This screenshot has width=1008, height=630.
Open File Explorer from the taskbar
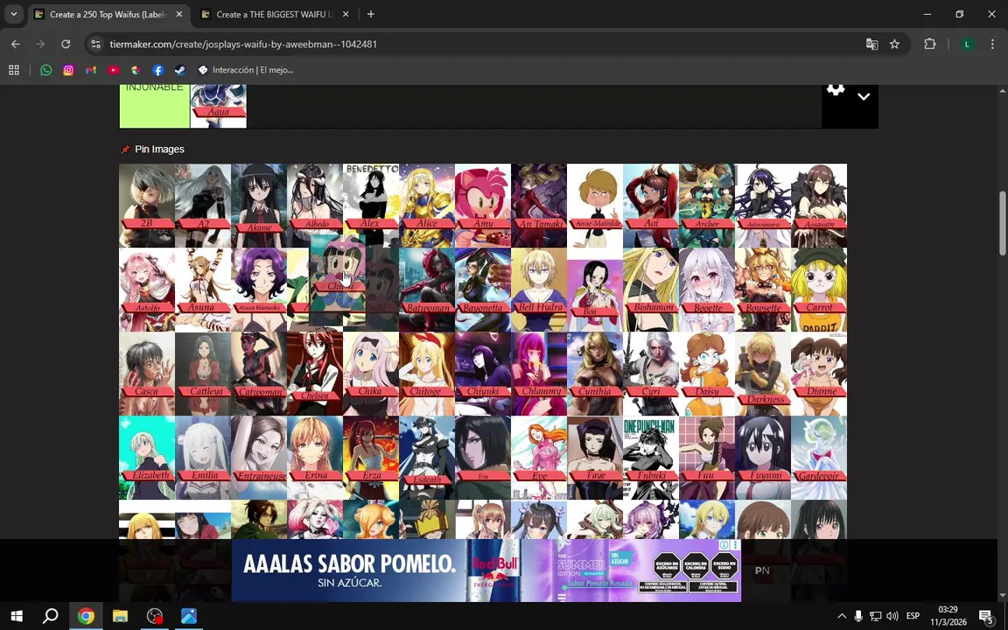[120, 616]
